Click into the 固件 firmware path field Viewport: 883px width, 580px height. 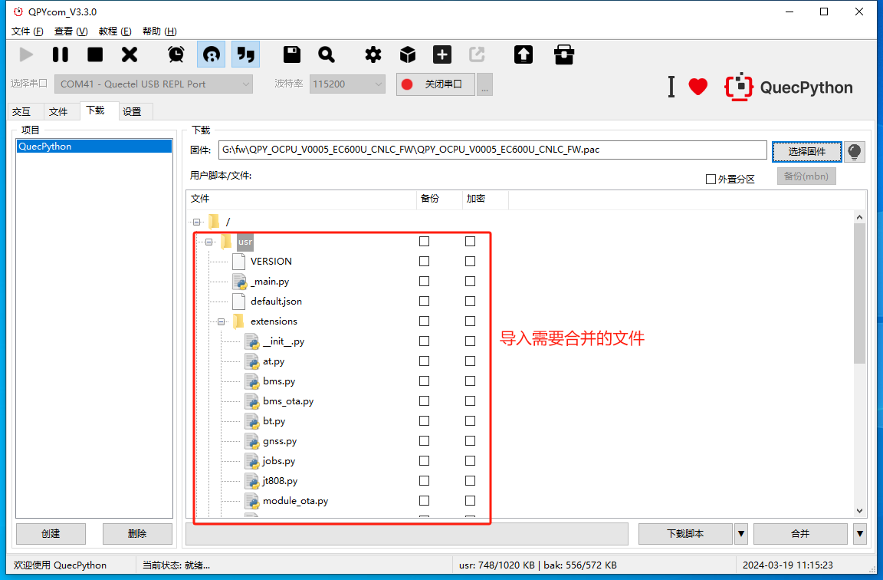[493, 150]
